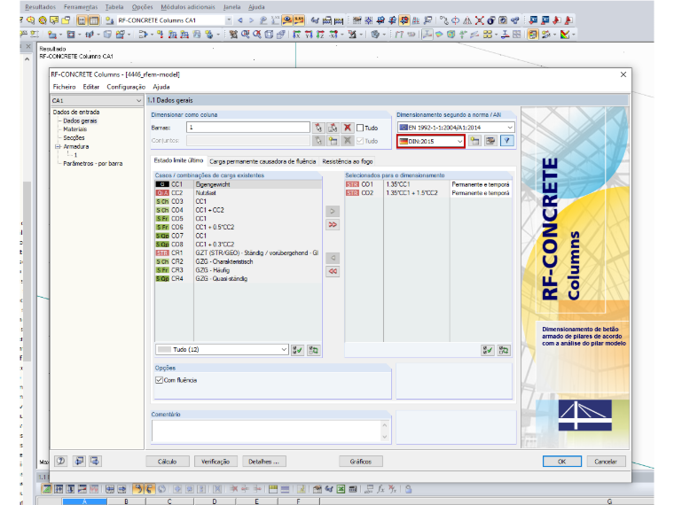Toggle the Com fluência checkbox

(x=159, y=380)
